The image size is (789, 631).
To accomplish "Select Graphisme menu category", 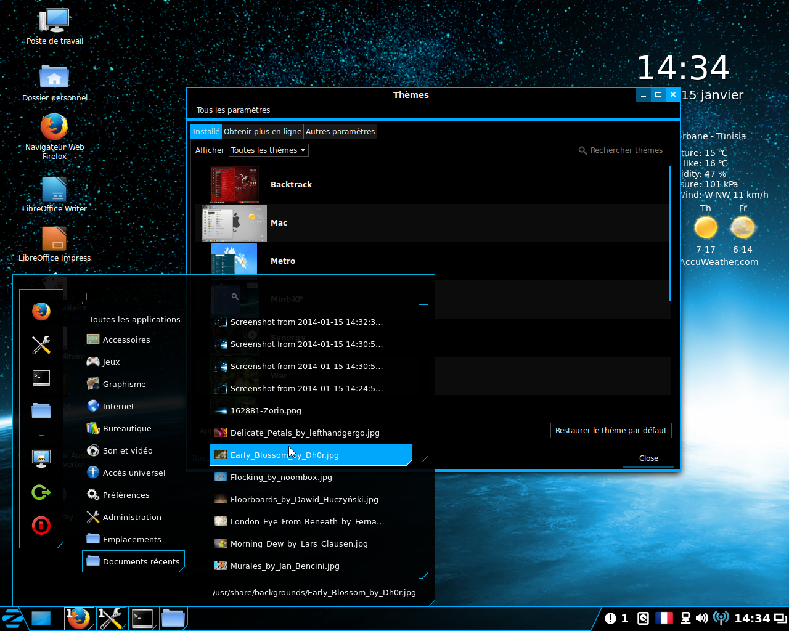I will tap(134, 385).
